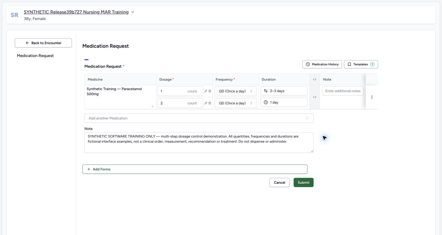Screen dimensions: 442x235
Task: Click the expand columns icon in the table header
Action: pyautogui.click(x=315, y=79)
